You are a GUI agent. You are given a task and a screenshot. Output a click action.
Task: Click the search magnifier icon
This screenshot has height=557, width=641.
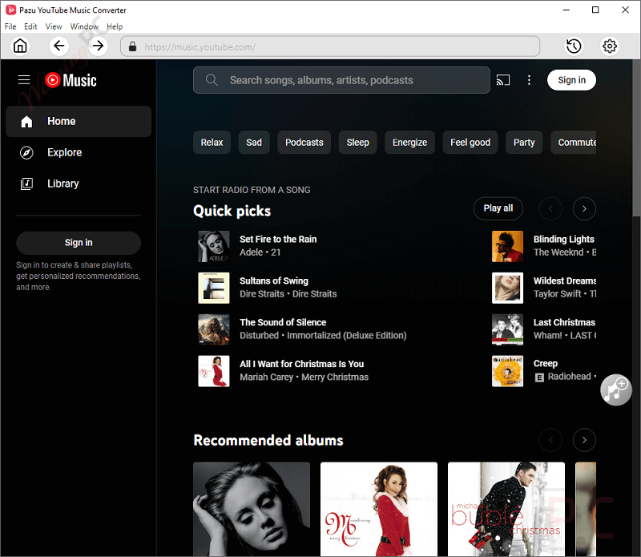click(x=212, y=80)
